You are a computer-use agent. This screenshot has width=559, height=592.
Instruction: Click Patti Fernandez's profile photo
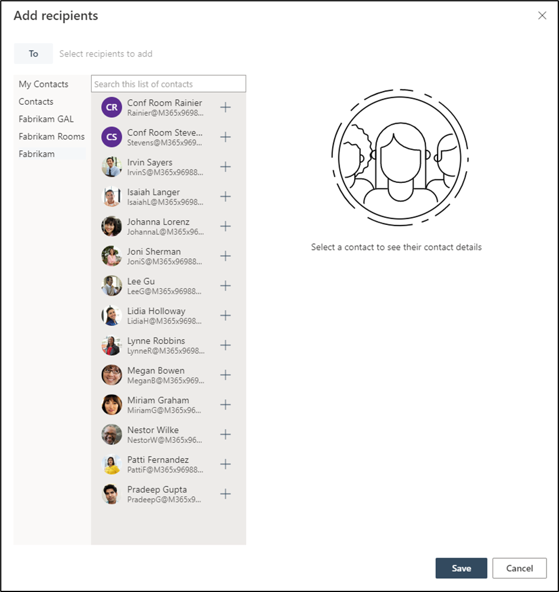pos(111,464)
